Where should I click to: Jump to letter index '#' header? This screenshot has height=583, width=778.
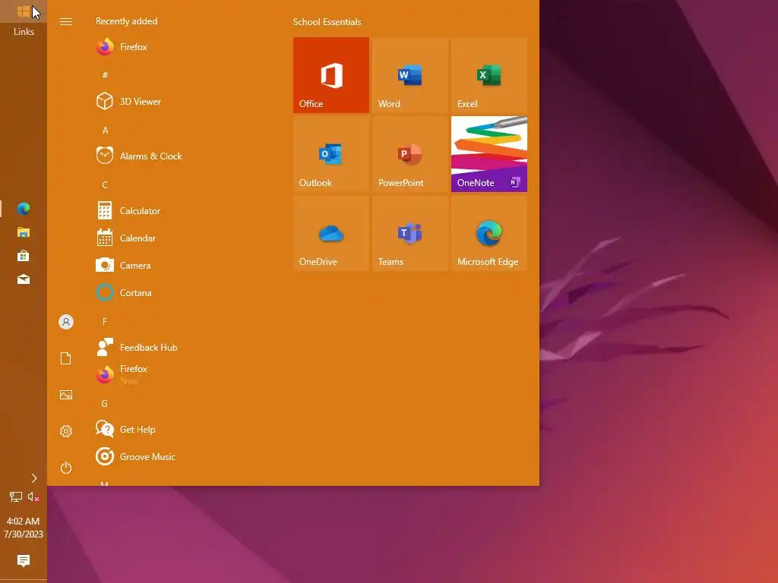[105, 75]
